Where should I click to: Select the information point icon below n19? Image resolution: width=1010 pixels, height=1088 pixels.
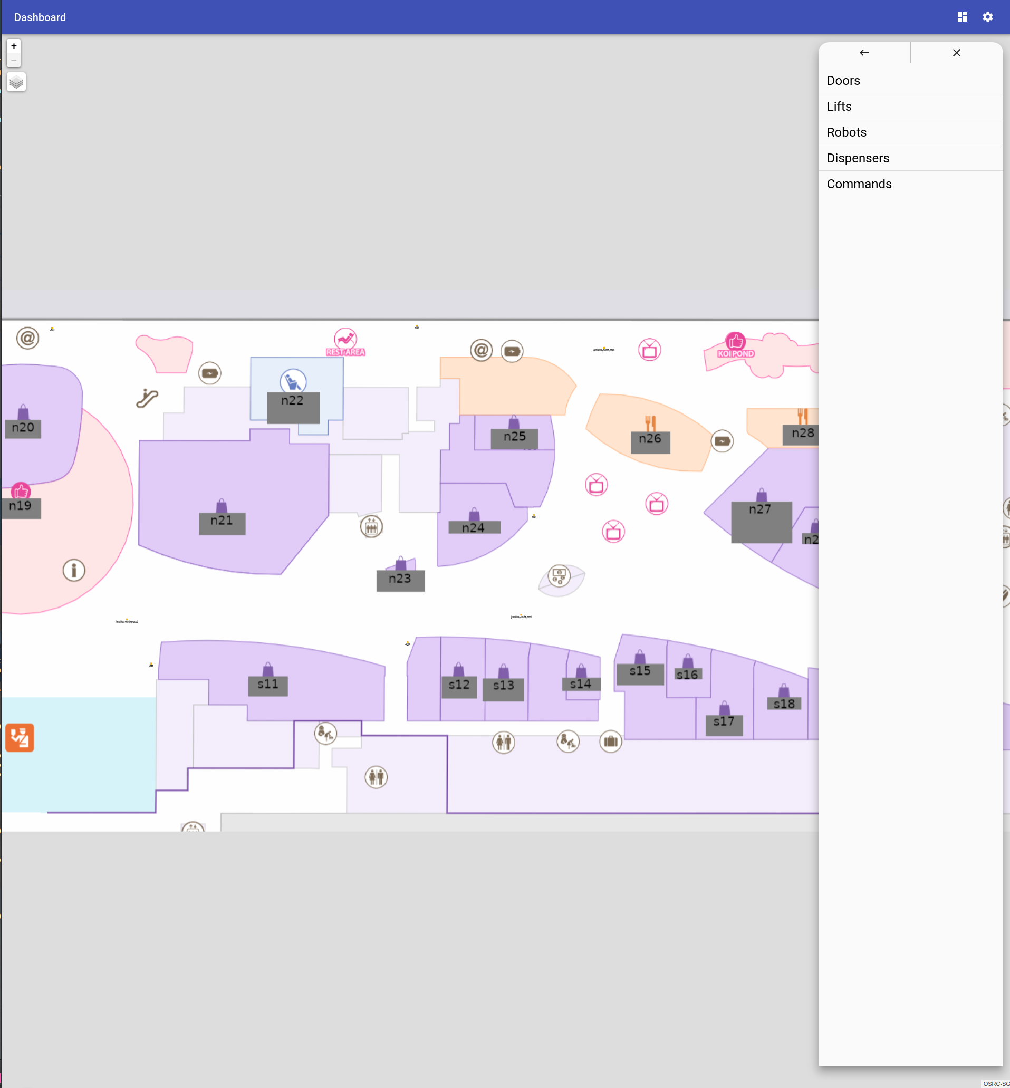coord(74,570)
